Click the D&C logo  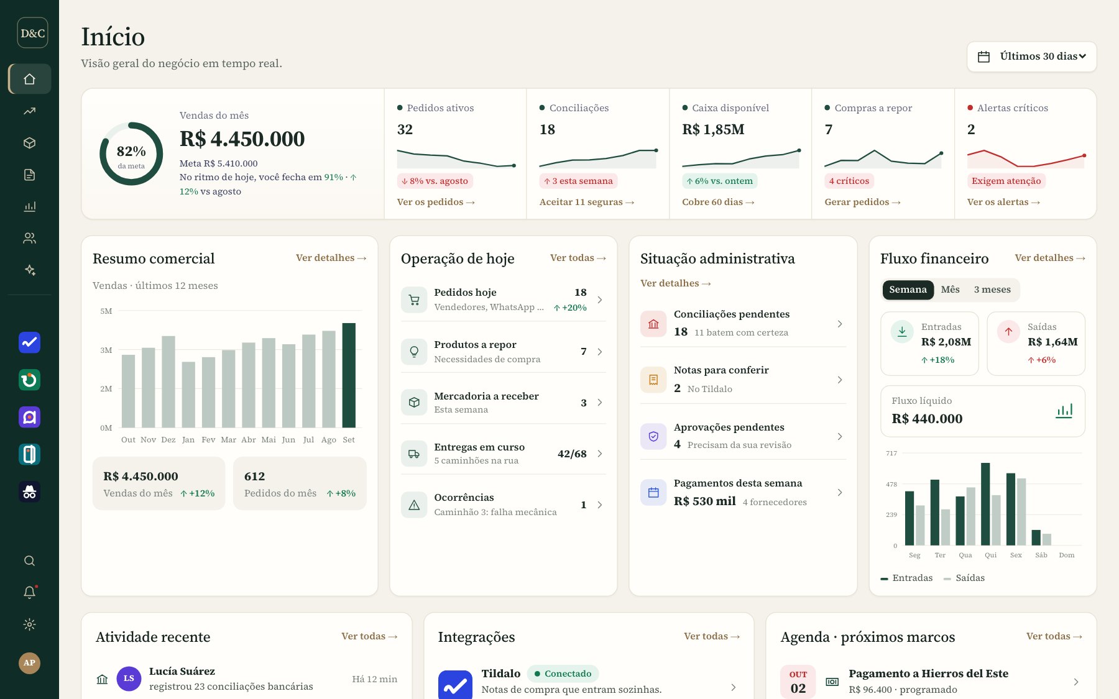(32, 33)
